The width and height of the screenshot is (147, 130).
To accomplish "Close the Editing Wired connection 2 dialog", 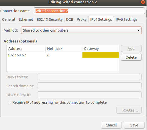I will (143, 2).
